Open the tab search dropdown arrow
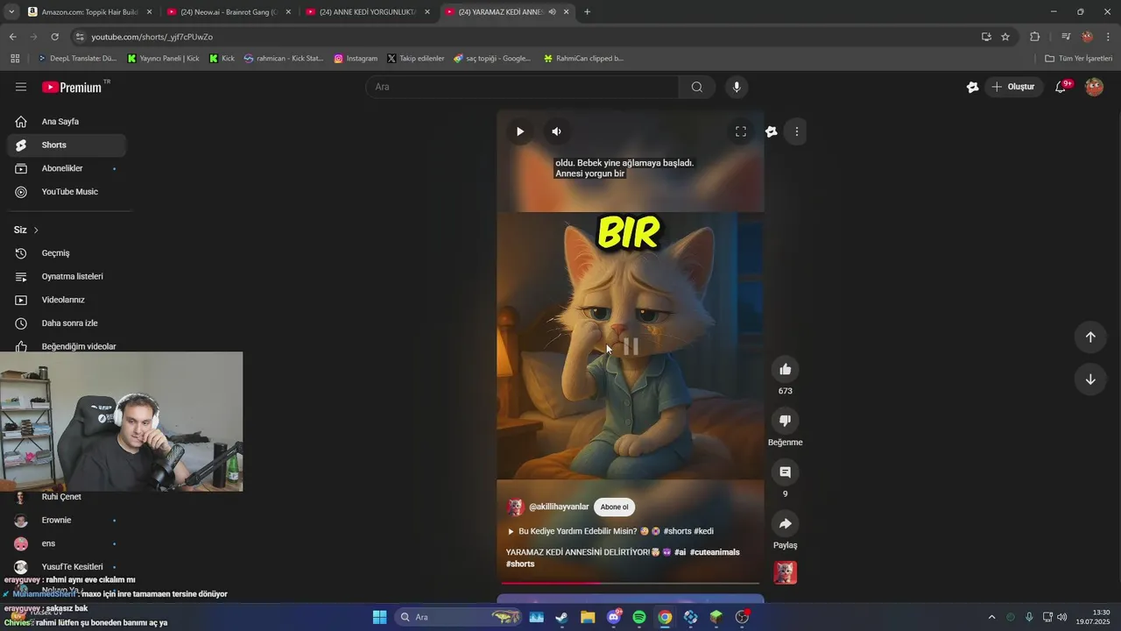 (x=11, y=12)
